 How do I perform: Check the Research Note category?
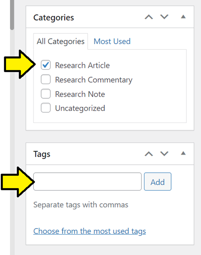coord(46,94)
